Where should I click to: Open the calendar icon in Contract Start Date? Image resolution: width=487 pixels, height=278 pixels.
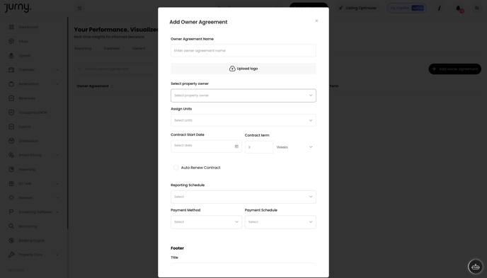236,146
